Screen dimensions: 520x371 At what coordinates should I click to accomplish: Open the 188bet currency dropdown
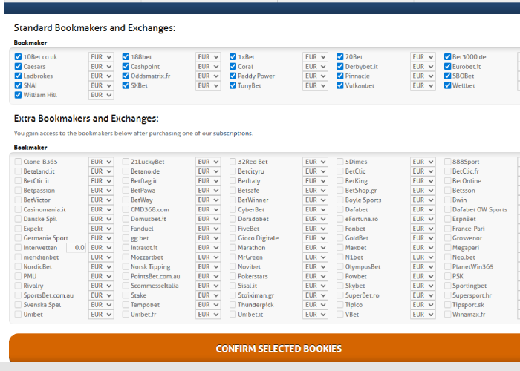[x=208, y=57]
